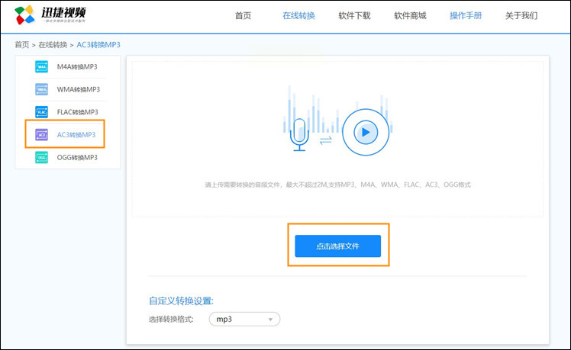Click the 迅捷视频 logo icon
The width and height of the screenshot is (571, 350).
tap(24, 15)
